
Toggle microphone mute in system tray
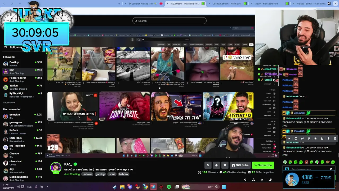pyautogui.click(x=36, y=187)
